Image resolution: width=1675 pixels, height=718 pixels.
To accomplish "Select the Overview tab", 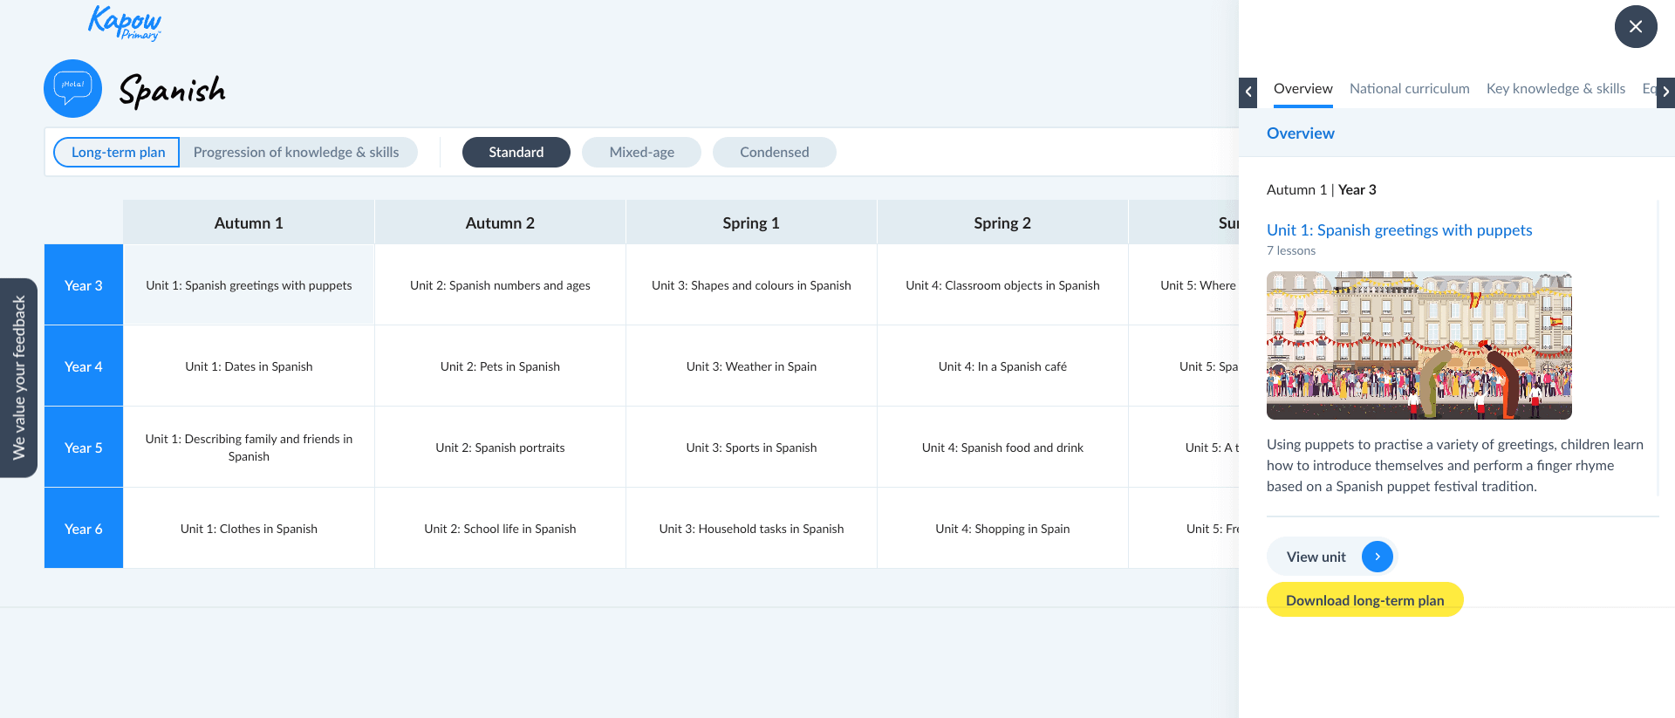I will (1302, 88).
